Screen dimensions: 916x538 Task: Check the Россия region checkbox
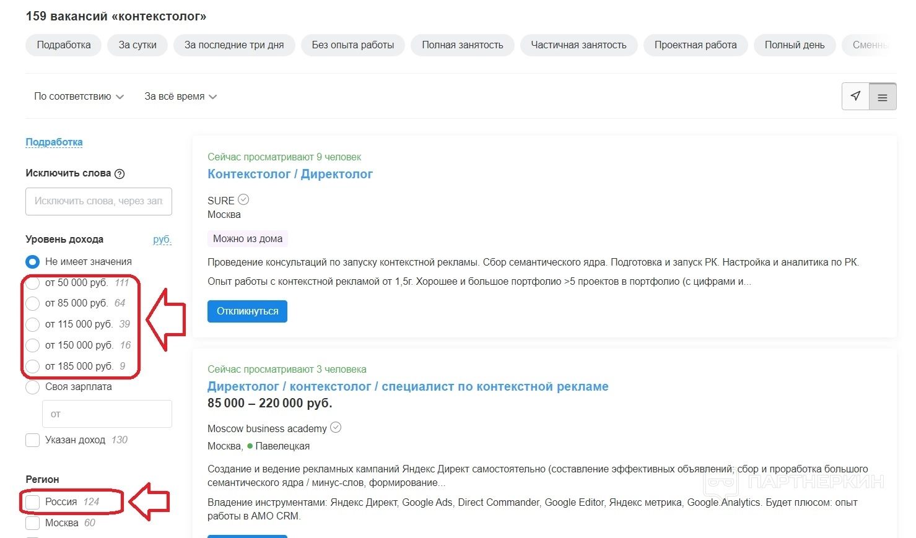[33, 502]
